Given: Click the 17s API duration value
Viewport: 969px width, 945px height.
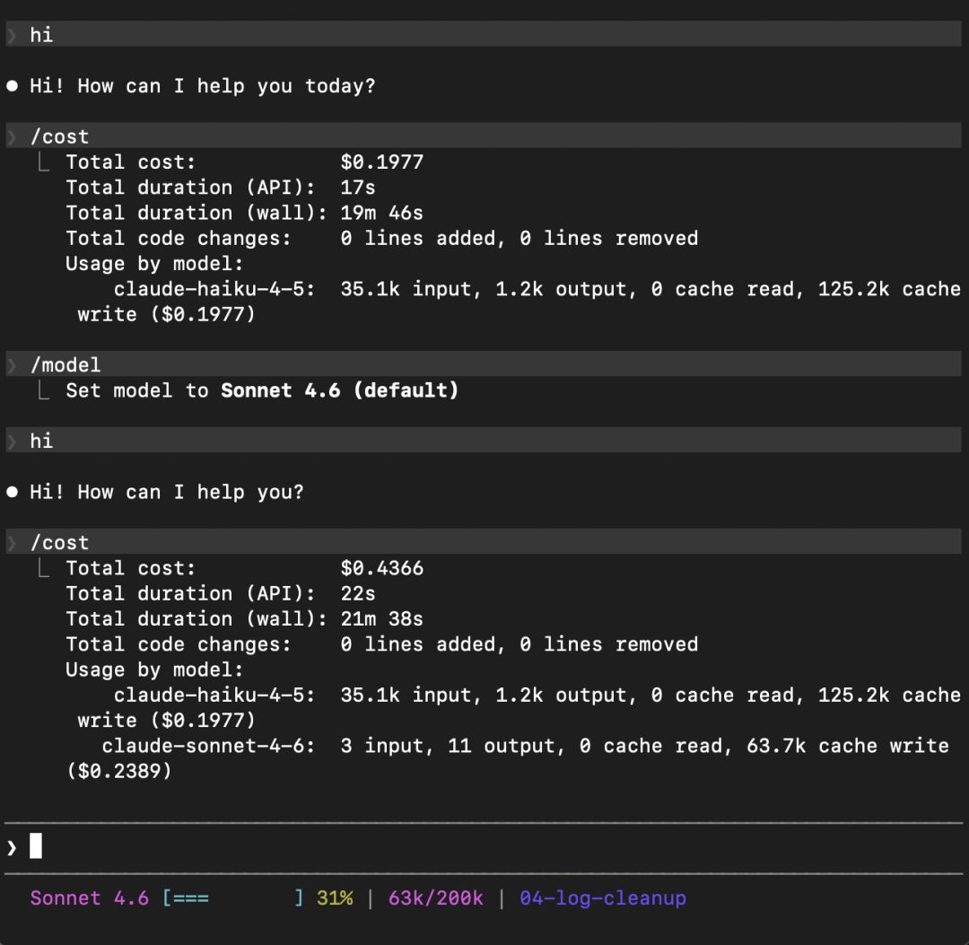Looking at the screenshot, I should point(358,188).
